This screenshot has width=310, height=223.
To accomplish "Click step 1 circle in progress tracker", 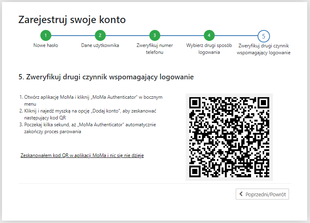I will coord(46,36).
